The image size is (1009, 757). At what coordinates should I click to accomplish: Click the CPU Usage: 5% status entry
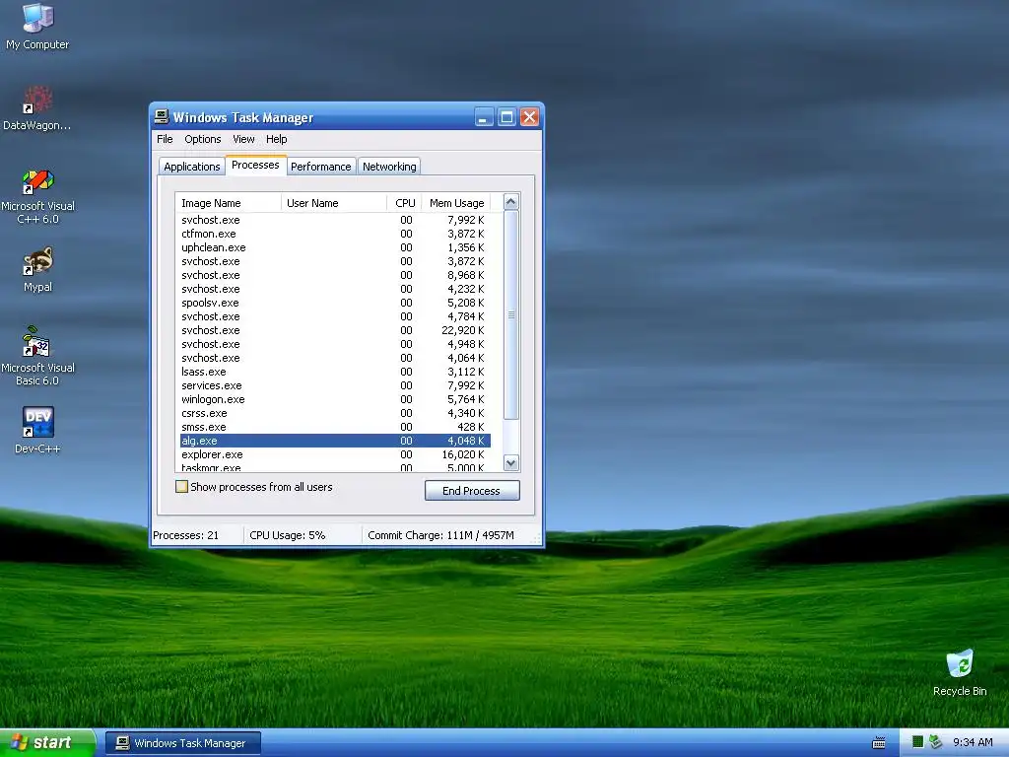pyautogui.click(x=303, y=535)
